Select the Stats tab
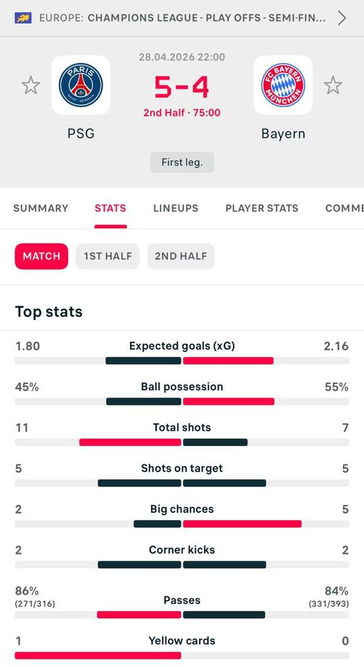Image resolution: width=364 pixels, height=667 pixels. point(110,208)
